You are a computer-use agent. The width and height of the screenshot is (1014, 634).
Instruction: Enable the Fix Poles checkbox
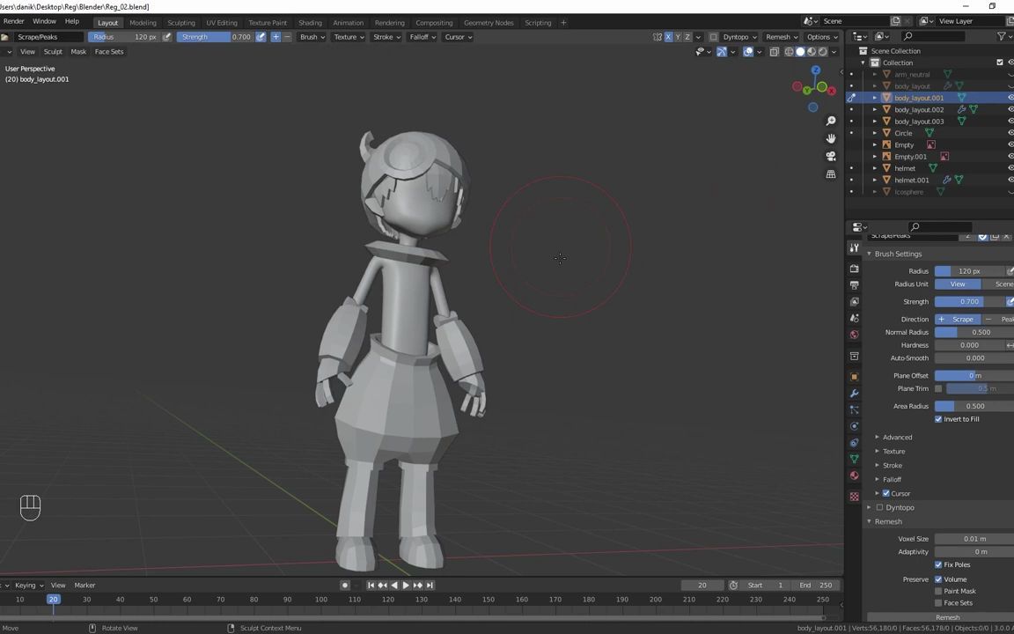click(x=938, y=564)
